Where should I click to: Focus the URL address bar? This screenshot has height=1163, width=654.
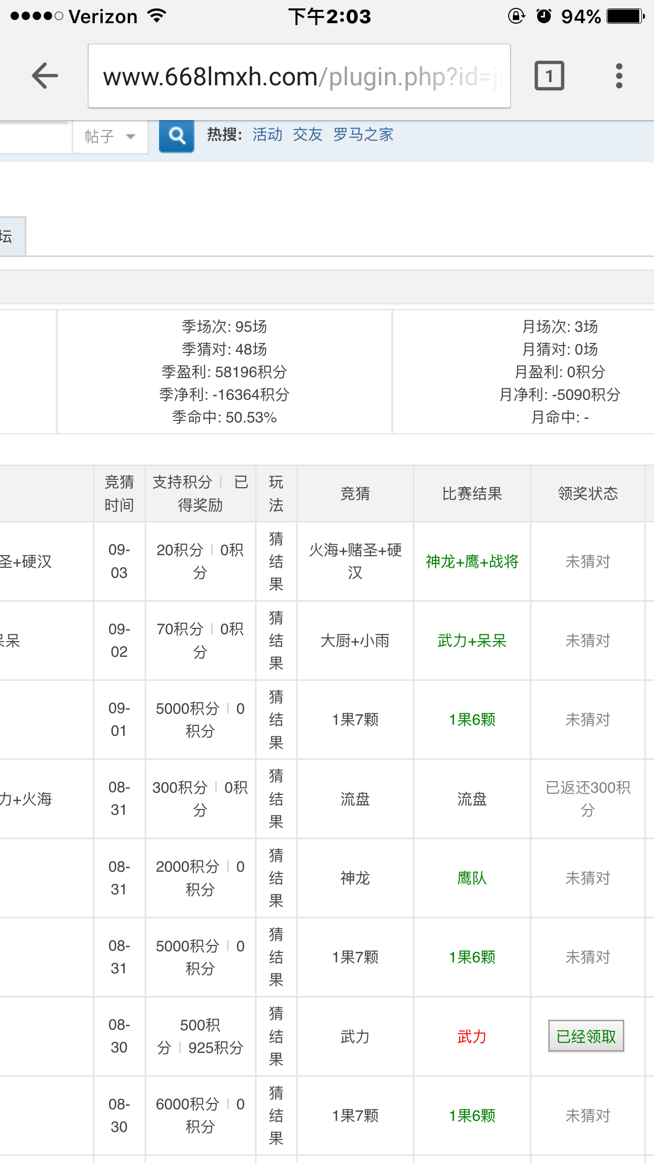(299, 76)
